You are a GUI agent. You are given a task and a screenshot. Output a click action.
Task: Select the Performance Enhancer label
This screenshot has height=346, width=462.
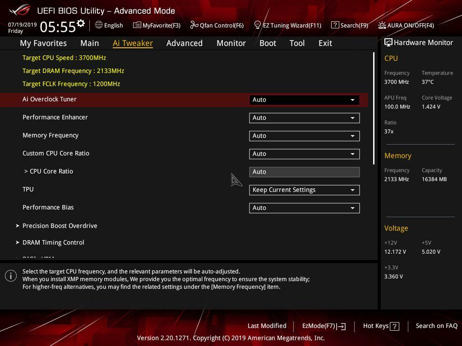55,117
